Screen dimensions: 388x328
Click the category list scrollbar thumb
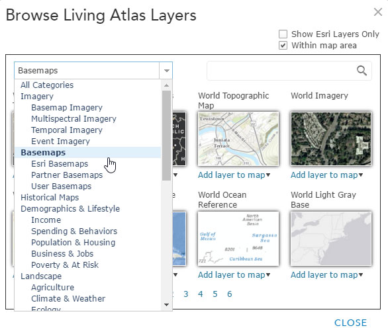click(x=166, y=136)
